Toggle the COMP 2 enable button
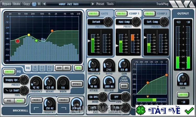The image size is (196, 117). (149, 14)
